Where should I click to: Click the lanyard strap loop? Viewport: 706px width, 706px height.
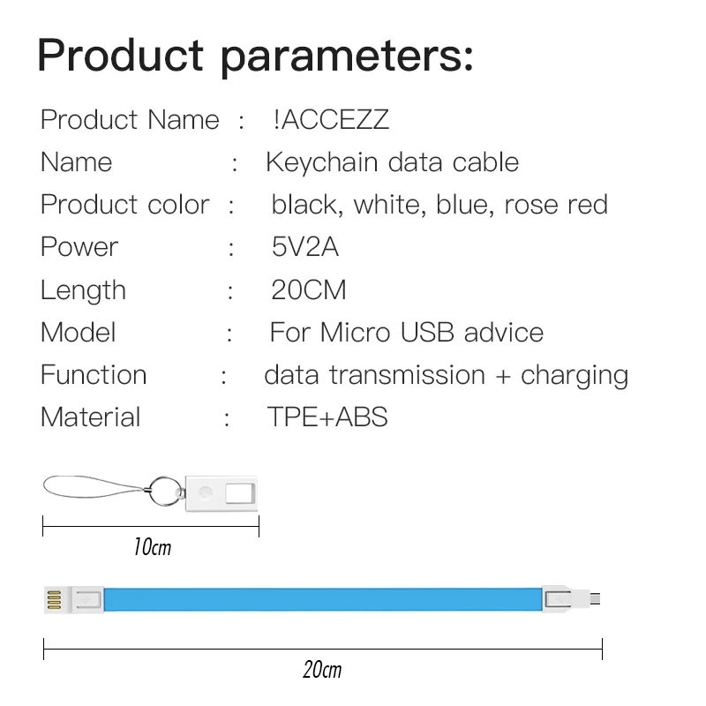point(97,487)
